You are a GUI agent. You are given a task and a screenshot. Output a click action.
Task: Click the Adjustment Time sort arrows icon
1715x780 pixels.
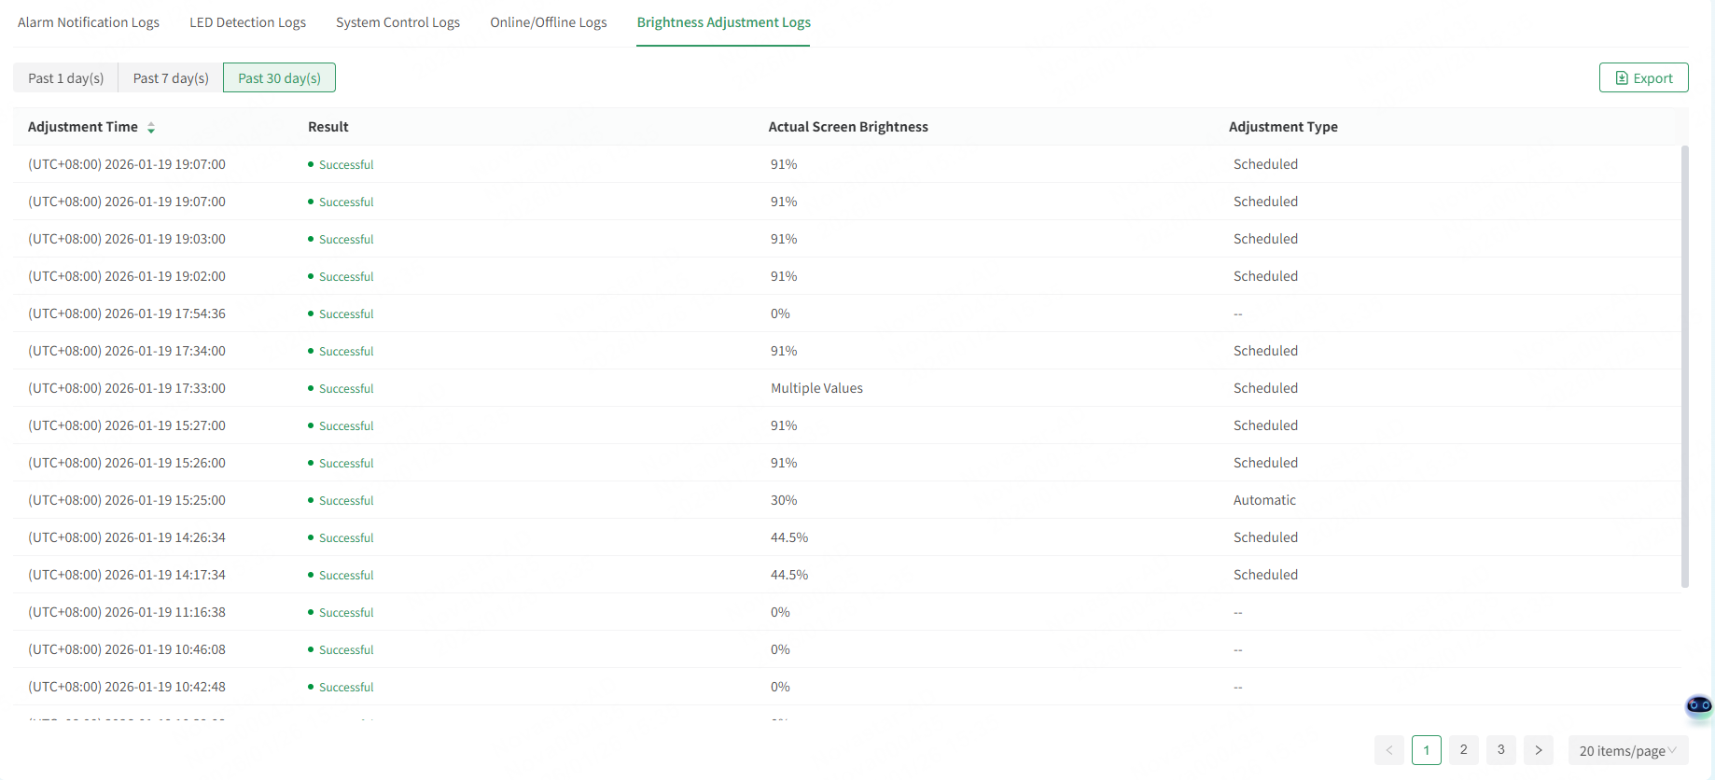click(x=151, y=128)
